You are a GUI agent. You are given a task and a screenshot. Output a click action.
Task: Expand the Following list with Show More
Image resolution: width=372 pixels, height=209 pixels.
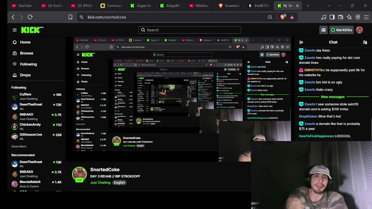tap(19, 147)
